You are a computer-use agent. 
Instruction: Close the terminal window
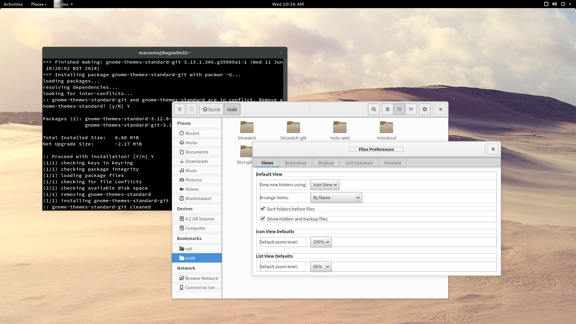point(281,53)
